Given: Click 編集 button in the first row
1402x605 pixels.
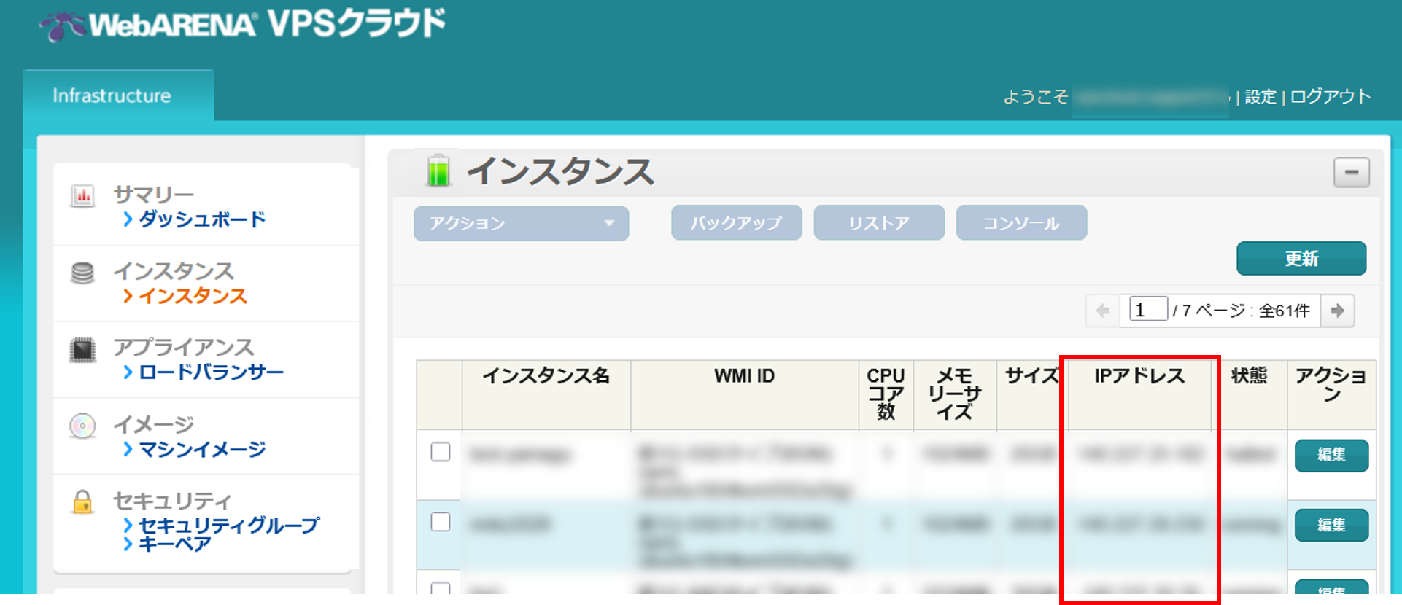Looking at the screenshot, I should click(x=1331, y=455).
